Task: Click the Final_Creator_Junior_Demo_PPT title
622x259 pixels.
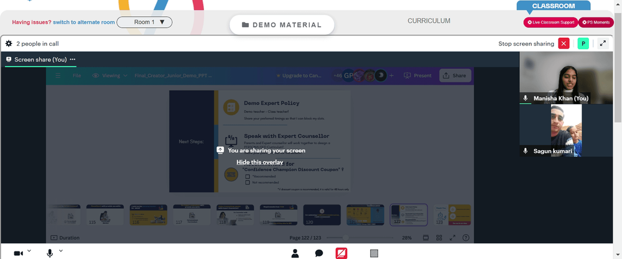Action: tap(173, 76)
